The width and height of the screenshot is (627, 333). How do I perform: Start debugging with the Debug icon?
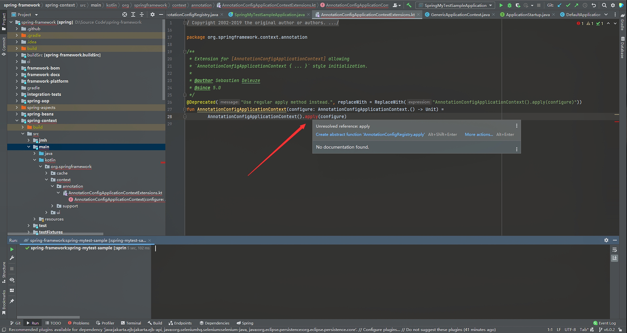click(509, 5)
